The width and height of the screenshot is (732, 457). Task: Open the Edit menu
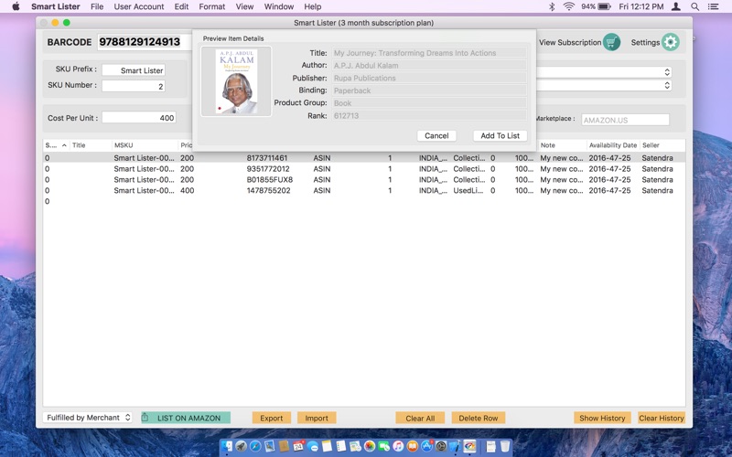coord(181,6)
